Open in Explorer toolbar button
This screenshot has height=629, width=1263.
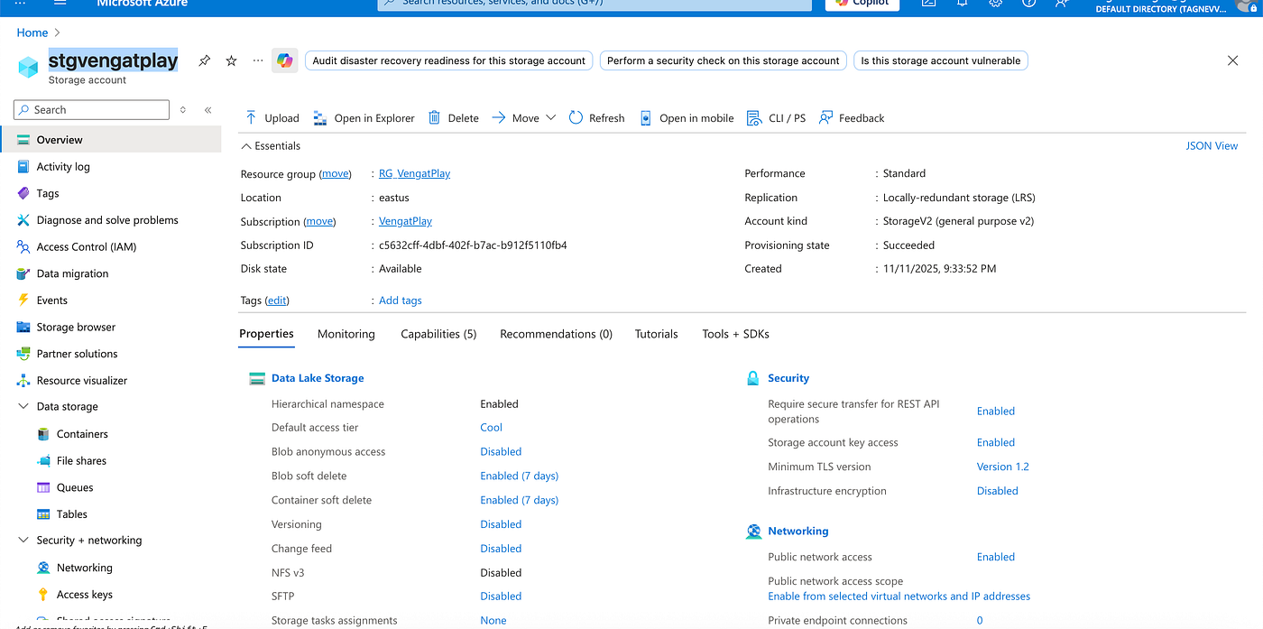coord(364,117)
